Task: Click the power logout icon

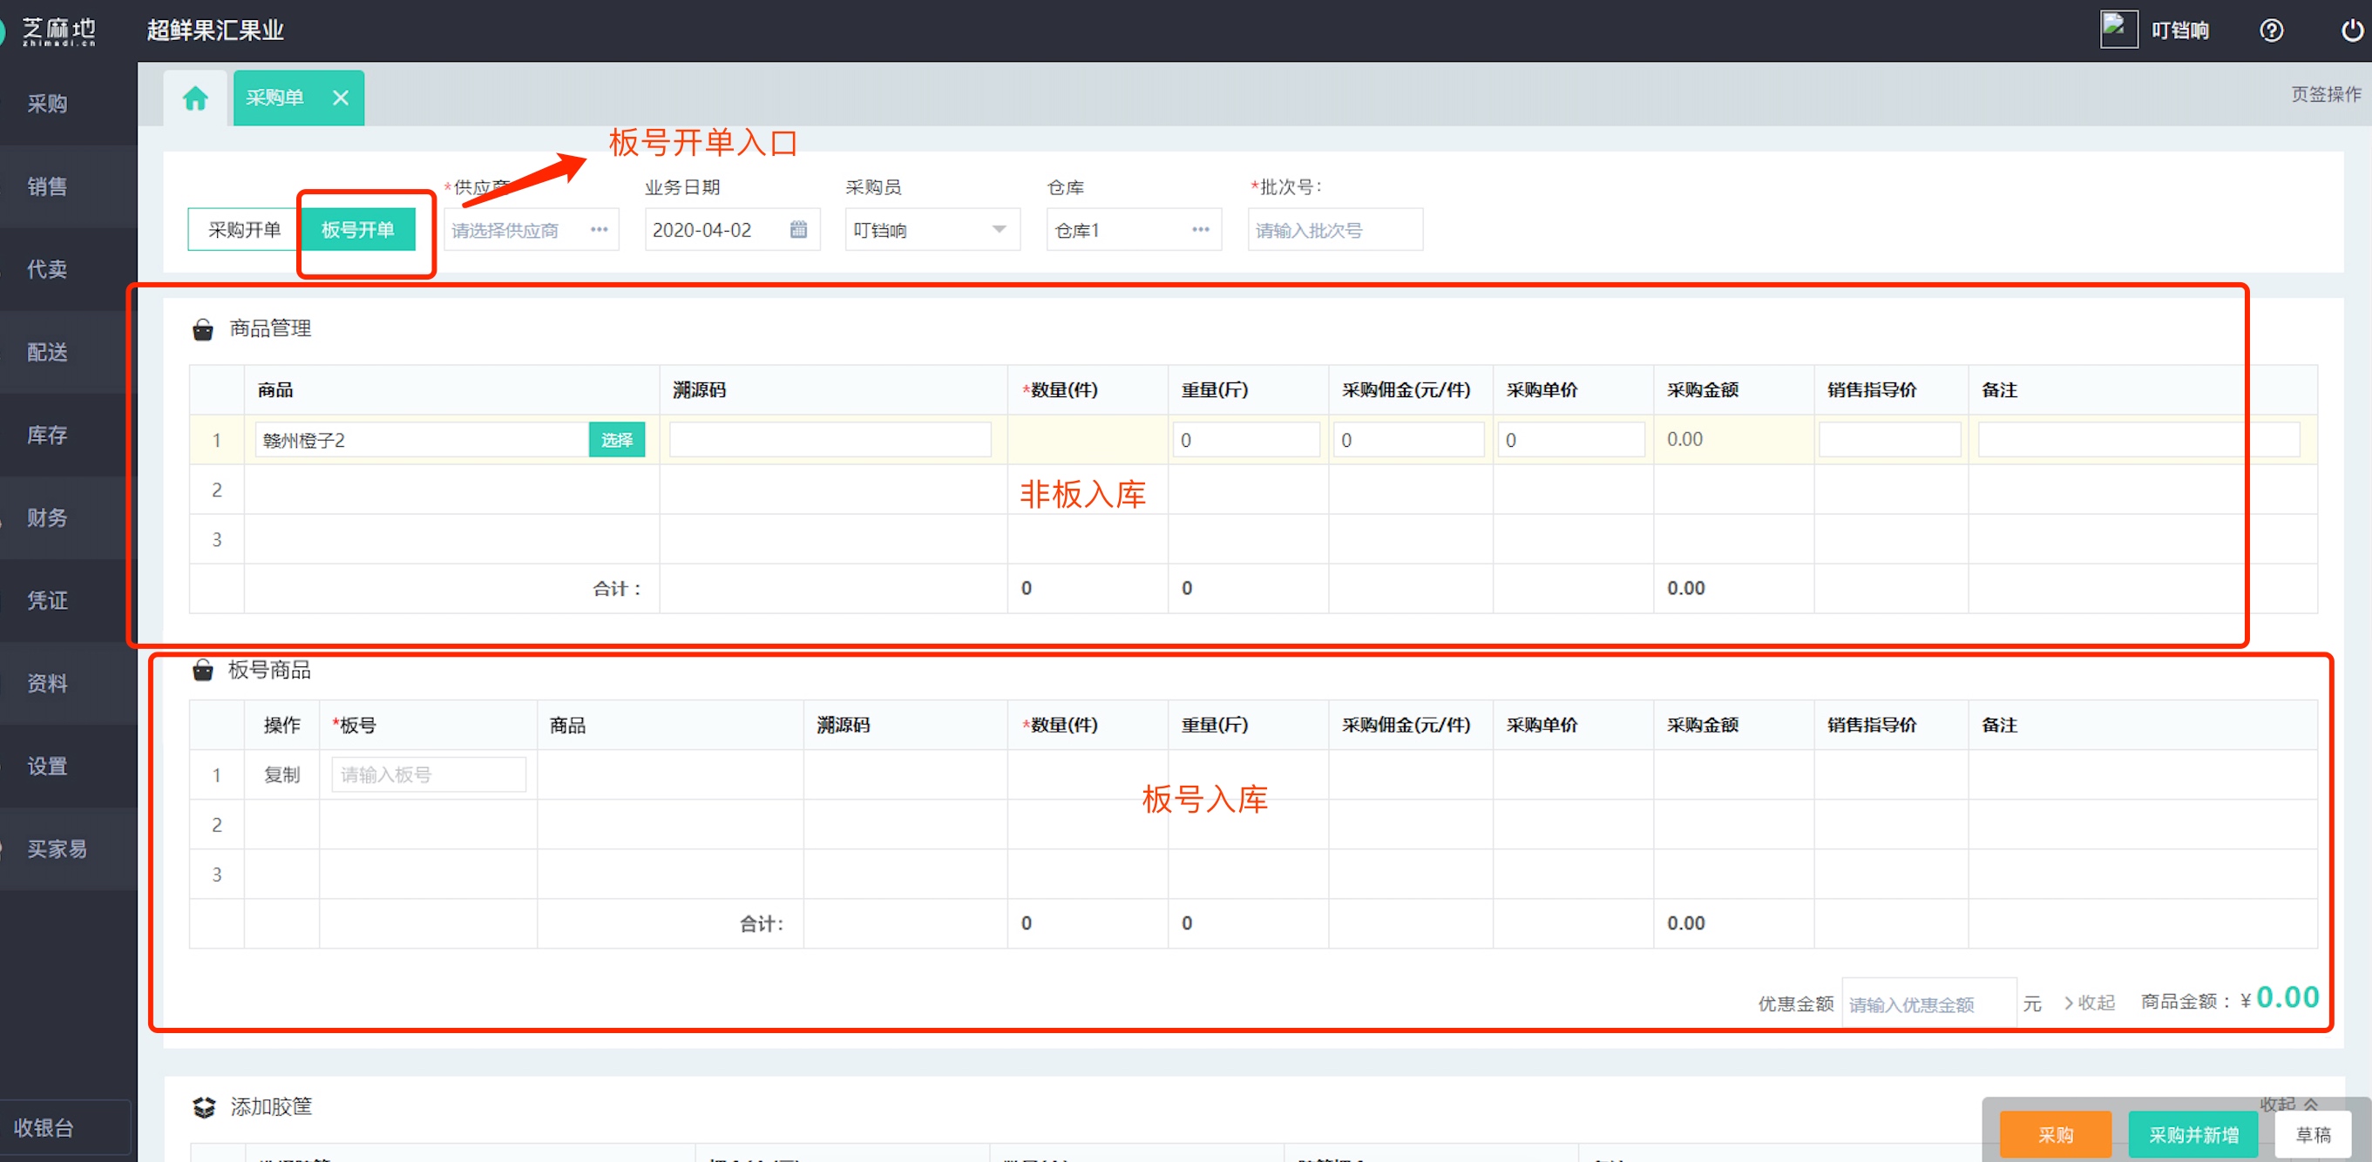Action: pos(2352,30)
